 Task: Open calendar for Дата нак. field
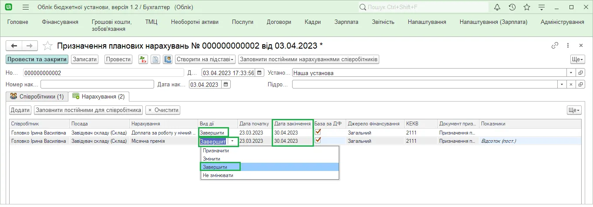[226, 85]
